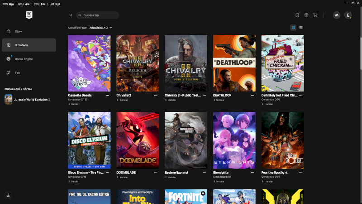This screenshot has width=362, height=204.
Task: Install Cassette Beasts
Action: click(x=74, y=104)
